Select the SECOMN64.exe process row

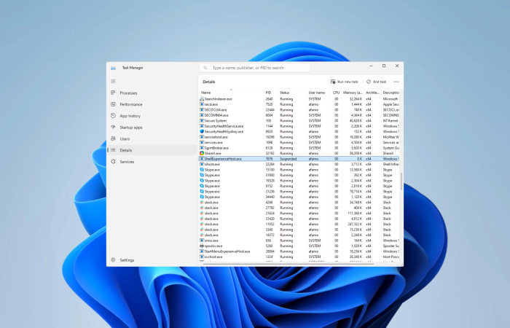pos(299,115)
